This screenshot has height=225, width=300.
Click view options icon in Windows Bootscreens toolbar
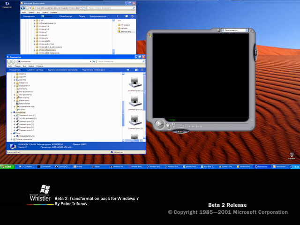pos(118,16)
